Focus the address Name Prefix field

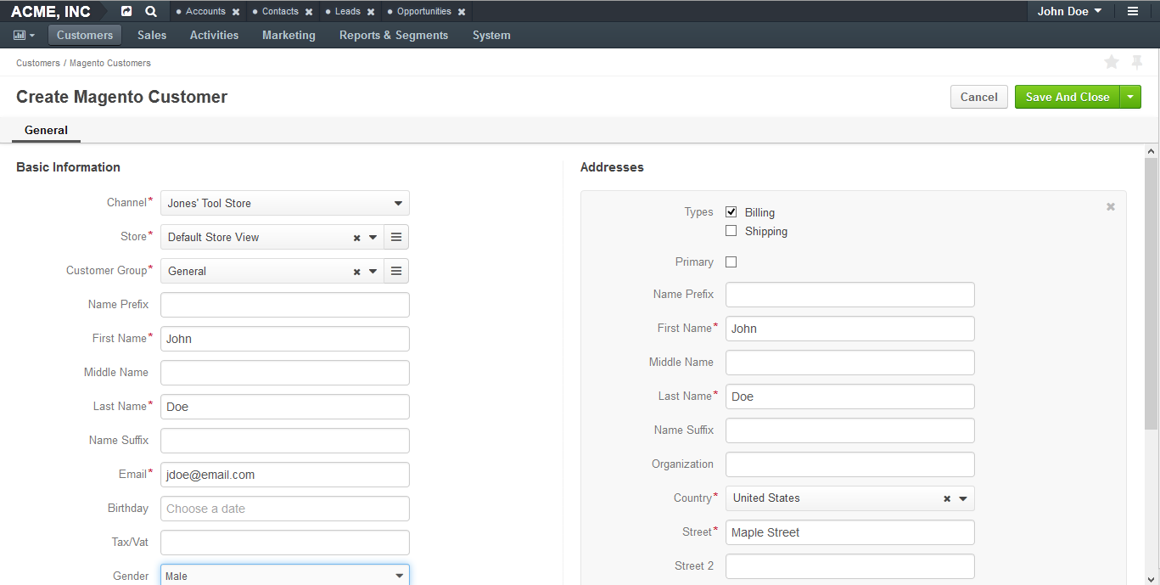(x=850, y=295)
